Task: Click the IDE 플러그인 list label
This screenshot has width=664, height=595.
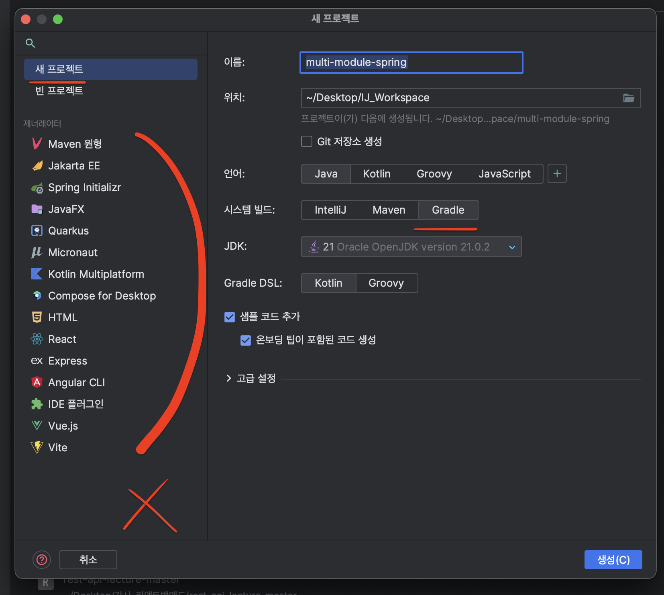Action: tap(76, 404)
